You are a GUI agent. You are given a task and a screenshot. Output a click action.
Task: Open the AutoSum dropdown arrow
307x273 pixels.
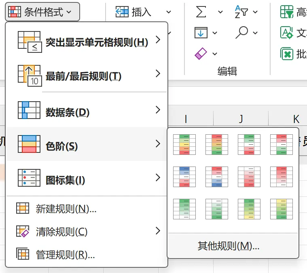[x=220, y=12]
